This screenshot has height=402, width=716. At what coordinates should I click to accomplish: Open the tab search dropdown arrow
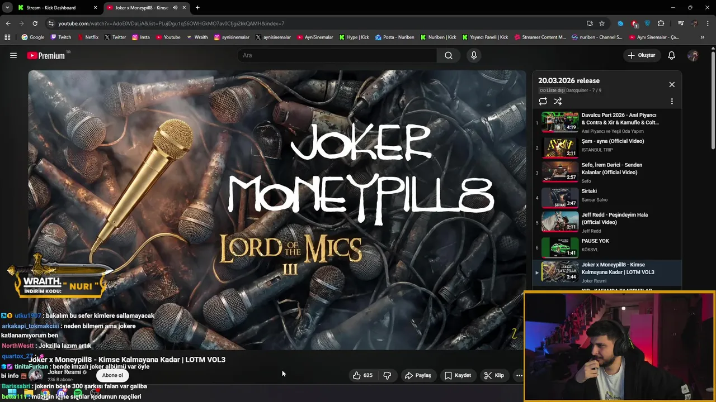pyautogui.click(x=7, y=8)
